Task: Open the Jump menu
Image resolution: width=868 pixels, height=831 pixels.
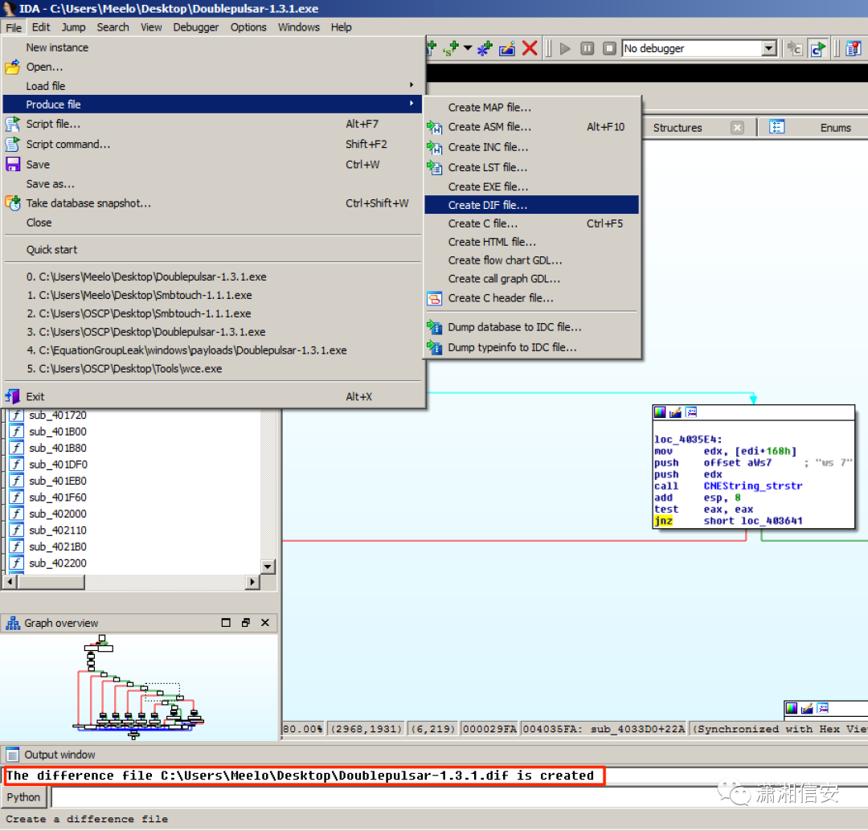Action: [x=74, y=27]
